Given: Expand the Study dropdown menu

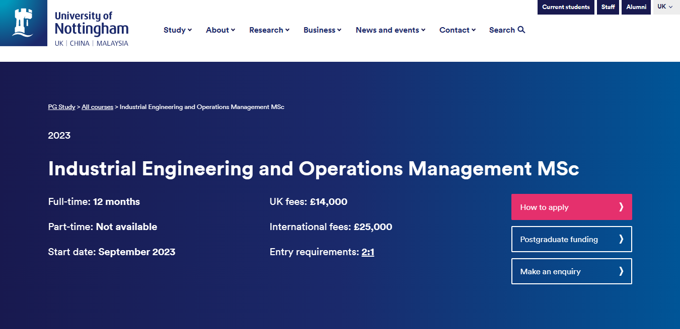Looking at the screenshot, I should pyautogui.click(x=178, y=30).
